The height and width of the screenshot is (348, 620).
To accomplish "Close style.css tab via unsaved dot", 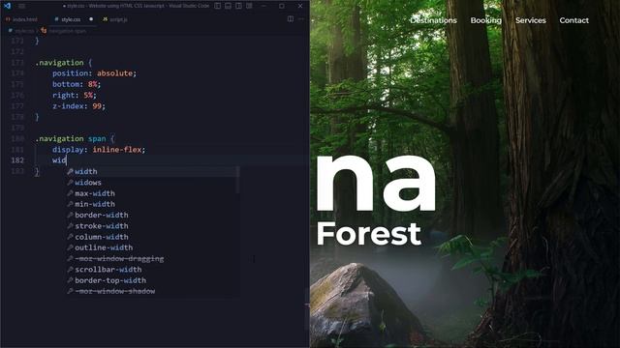I will point(91,19).
